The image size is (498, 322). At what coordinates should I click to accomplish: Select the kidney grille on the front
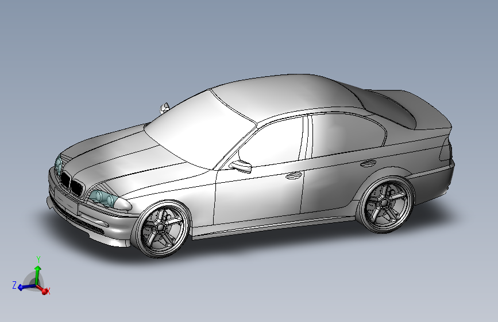pyautogui.click(x=71, y=184)
